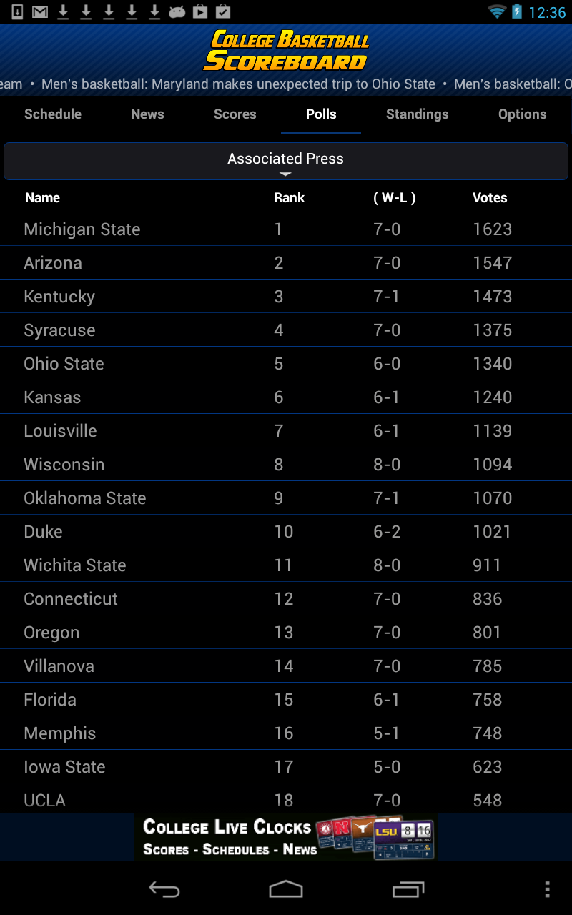Screen dimensions: 572x915
Task: Tap the Maryland Ohio State news ticker headline
Action: [x=238, y=84]
